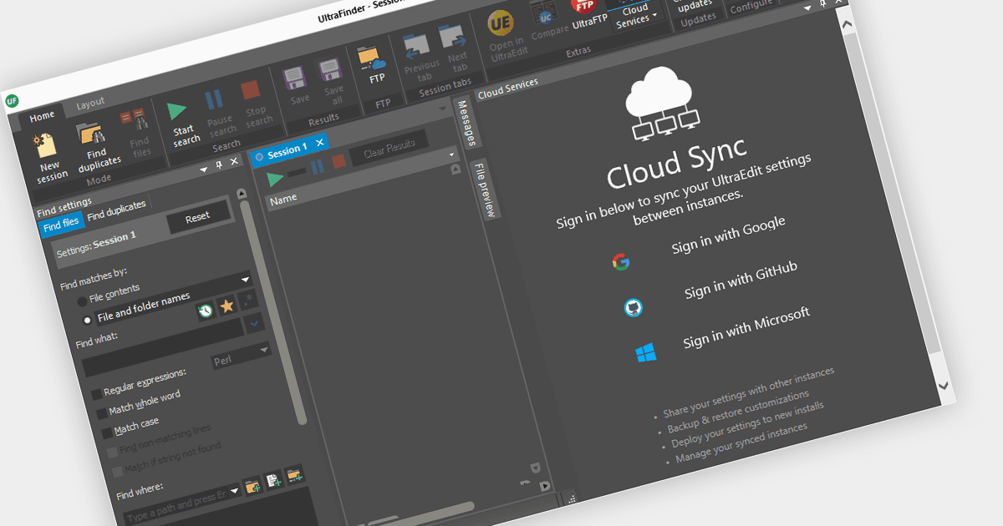
Task: Select File and folder names radio button
Action: (87, 321)
